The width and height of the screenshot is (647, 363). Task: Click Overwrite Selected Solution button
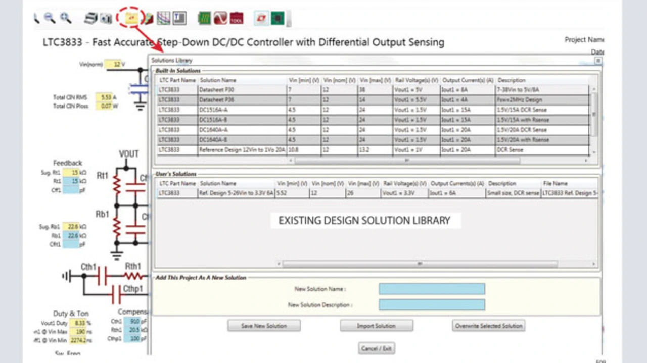[x=488, y=326]
